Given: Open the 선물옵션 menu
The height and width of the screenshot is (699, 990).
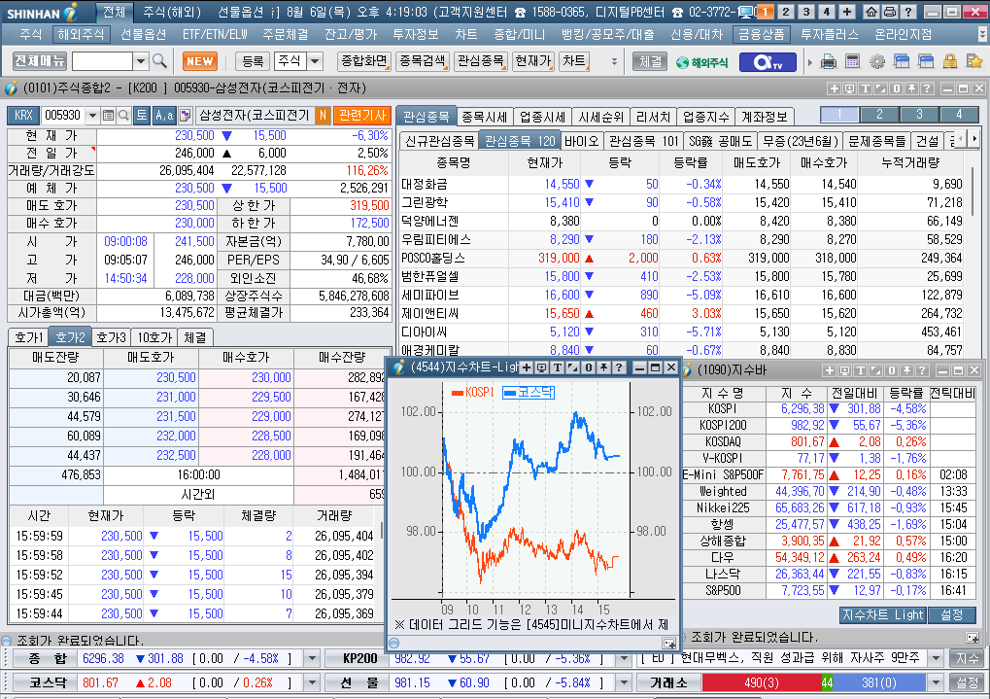Looking at the screenshot, I should click(x=144, y=34).
